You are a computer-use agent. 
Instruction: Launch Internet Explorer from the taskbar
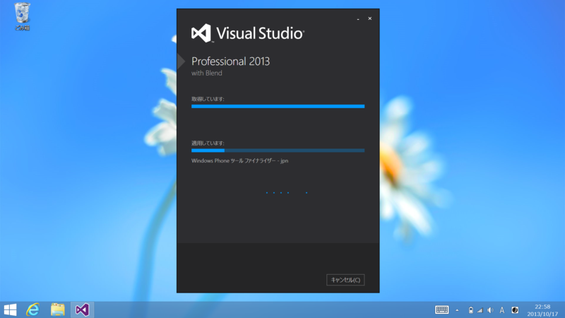[x=33, y=310]
